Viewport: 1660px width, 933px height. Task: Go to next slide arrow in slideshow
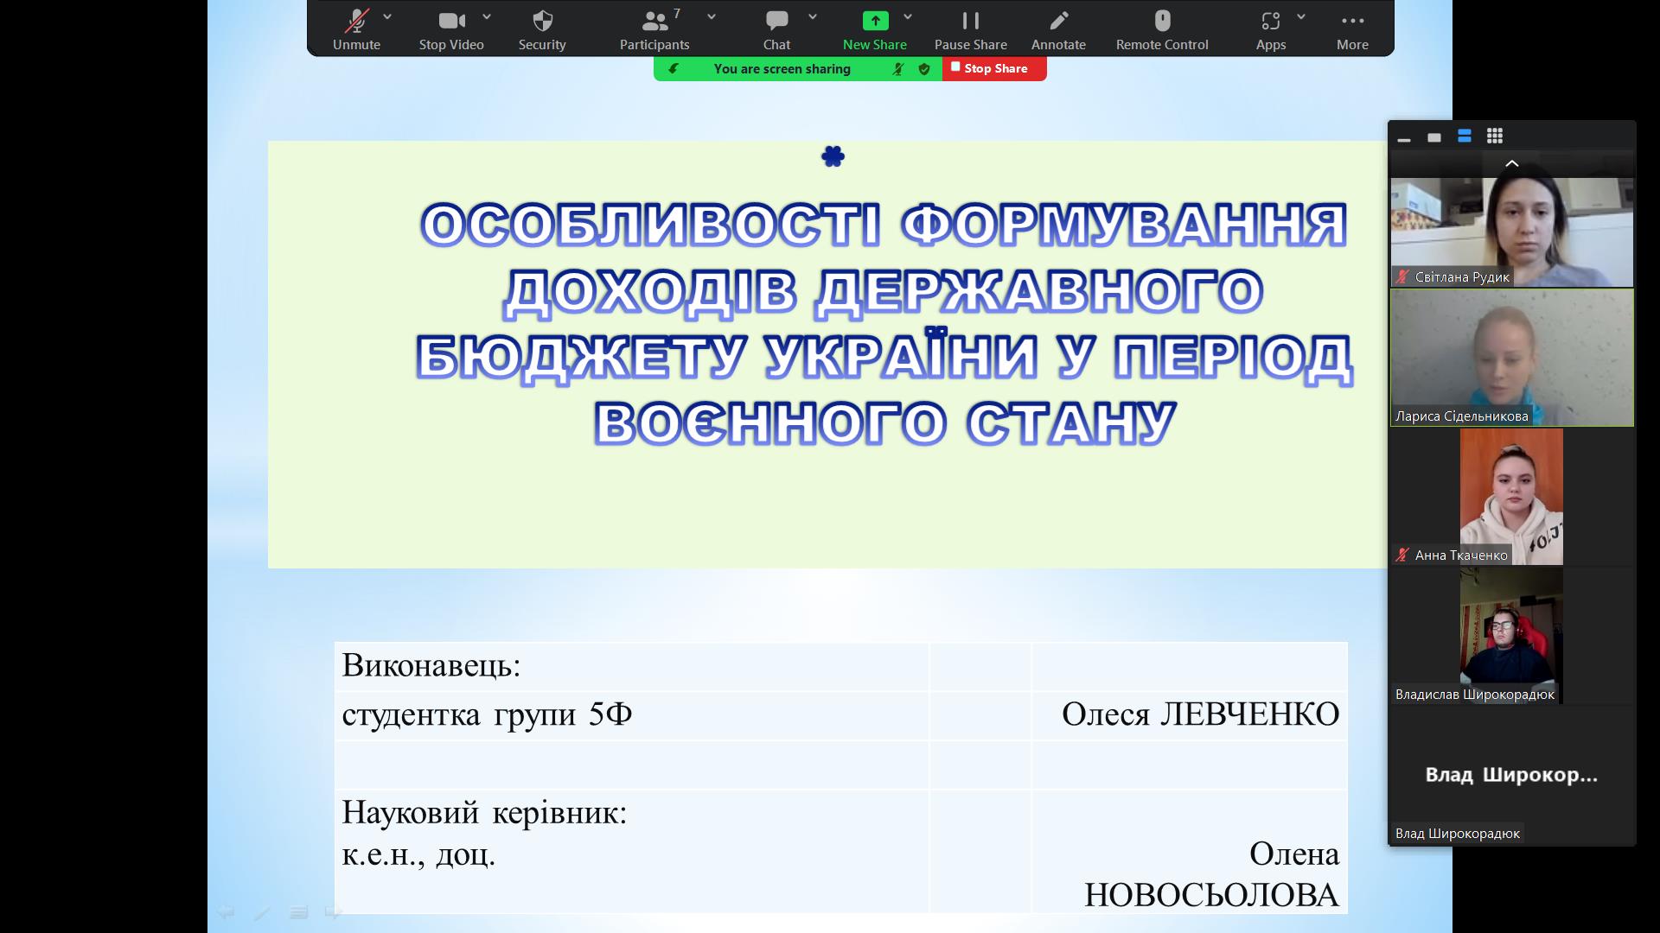(334, 911)
